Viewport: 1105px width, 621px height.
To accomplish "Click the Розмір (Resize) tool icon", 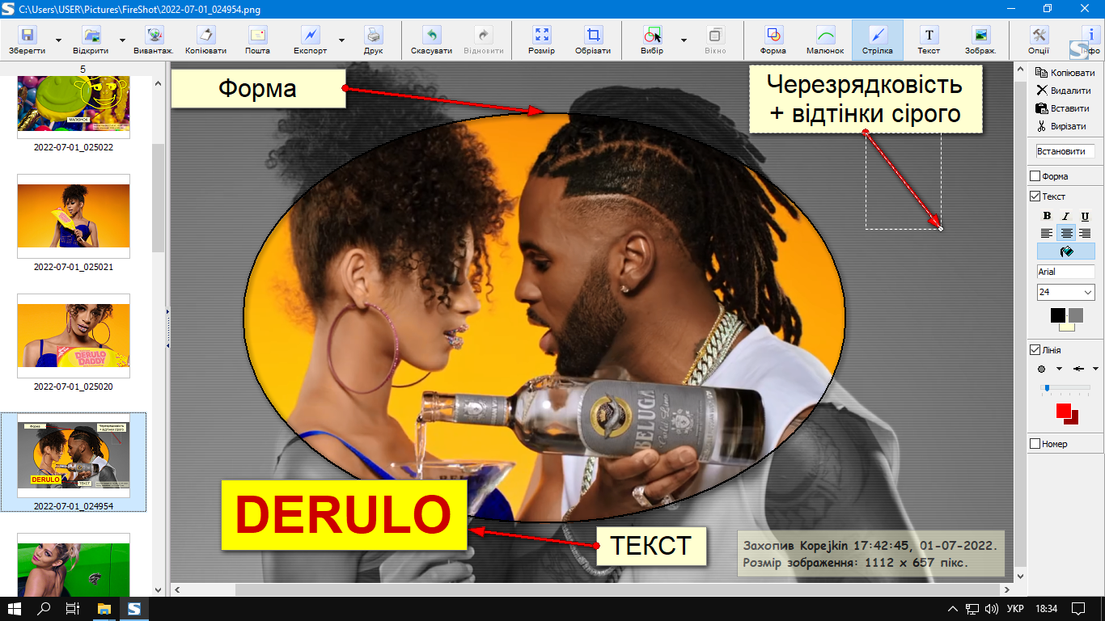I will (542, 40).
